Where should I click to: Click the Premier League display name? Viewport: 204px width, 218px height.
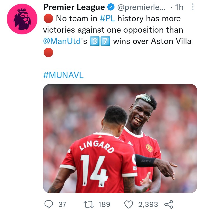click(74, 7)
